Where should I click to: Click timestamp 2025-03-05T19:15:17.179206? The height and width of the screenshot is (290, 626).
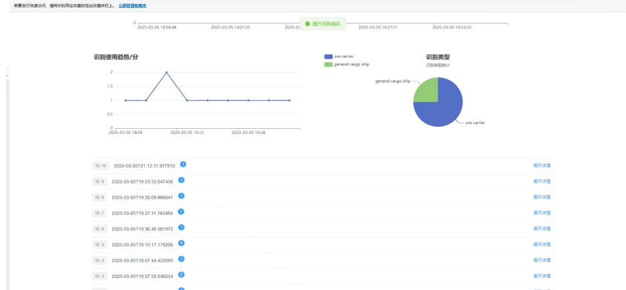tap(143, 245)
